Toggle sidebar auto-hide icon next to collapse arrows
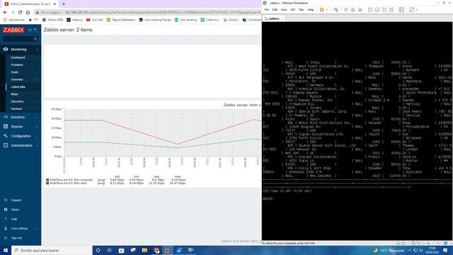 (x=35, y=30)
